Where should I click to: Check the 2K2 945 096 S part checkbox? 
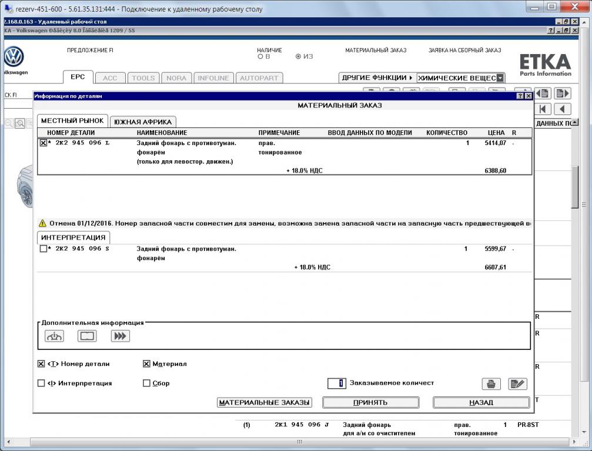coord(43,248)
